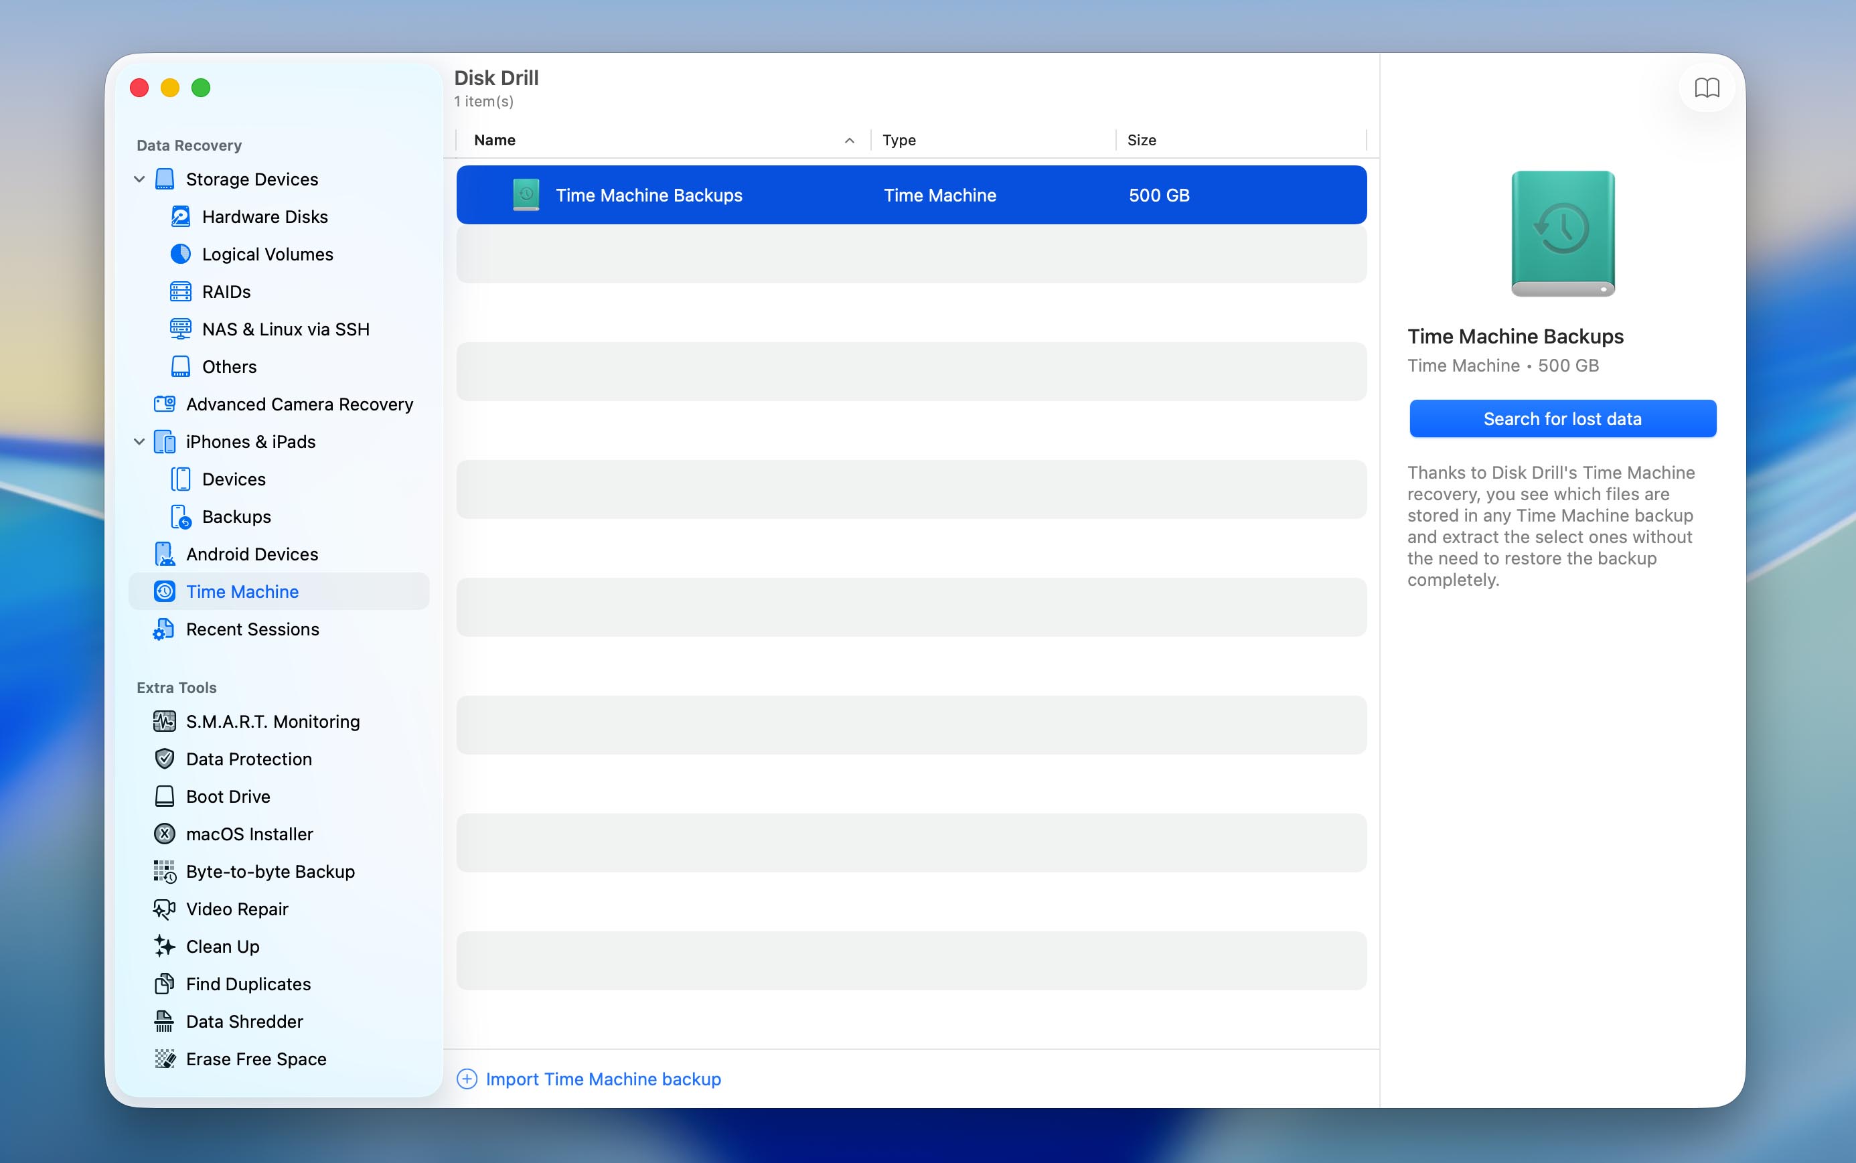Launch the Video Repair tool

(279, 909)
